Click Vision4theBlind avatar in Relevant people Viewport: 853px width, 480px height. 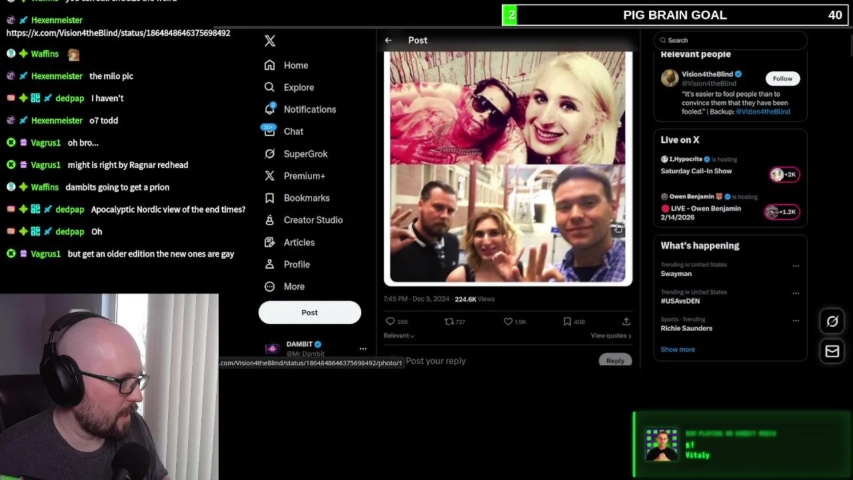[x=670, y=79]
